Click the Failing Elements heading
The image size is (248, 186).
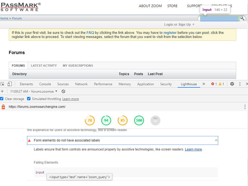point(46,163)
